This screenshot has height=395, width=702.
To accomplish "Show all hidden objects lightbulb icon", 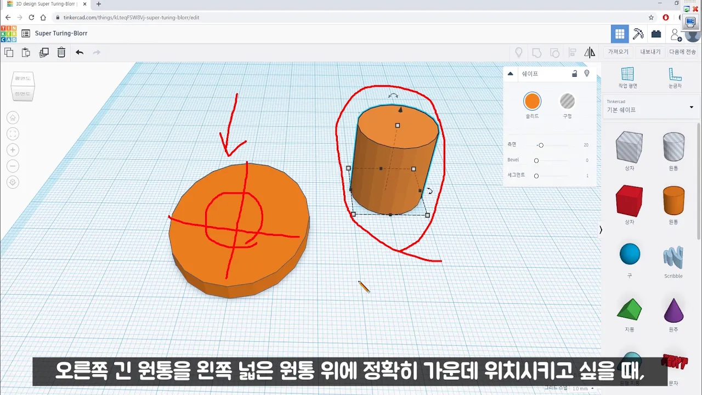I will pyautogui.click(x=518, y=53).
